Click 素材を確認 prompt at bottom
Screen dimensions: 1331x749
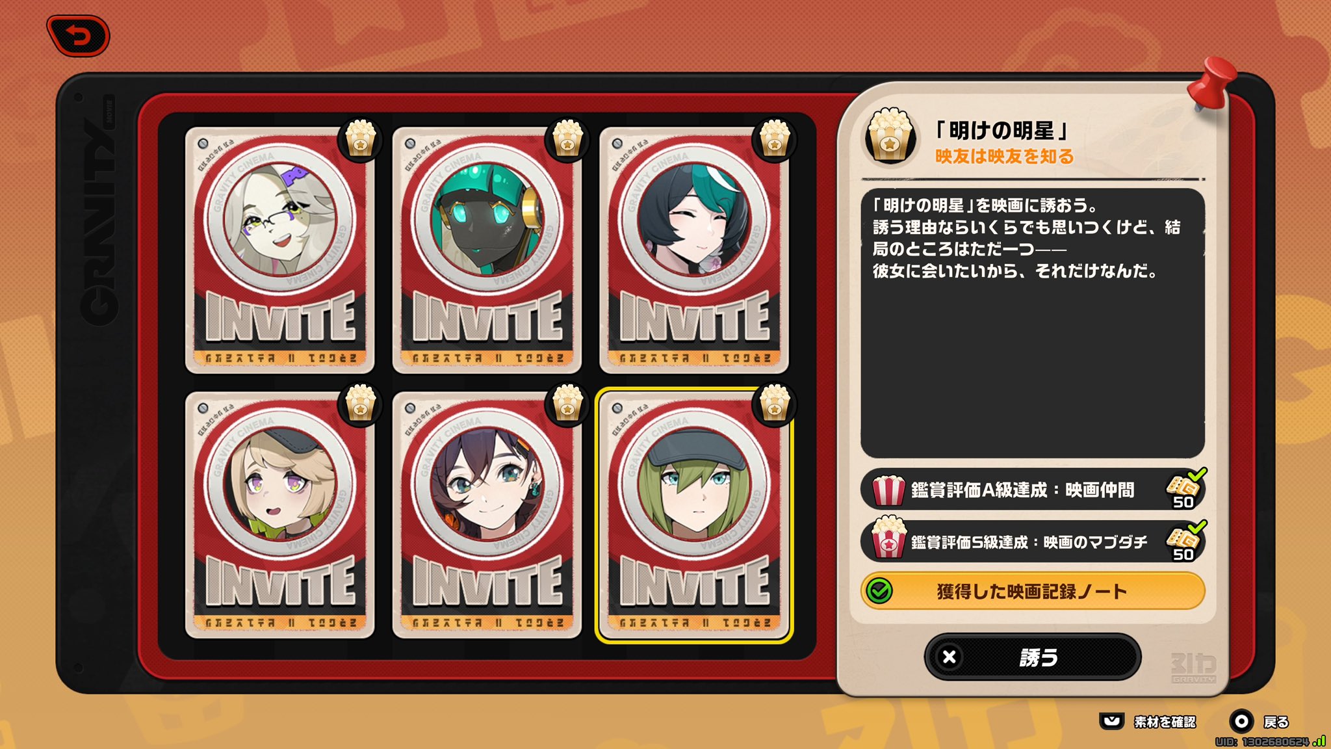coord(1148,722)
